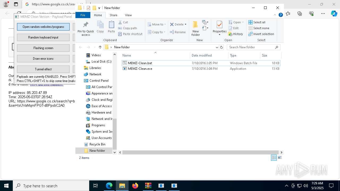The height and width of the screenshot is (191, 340).
Task: Sort by the Type column header
Action: pos(244,55)
